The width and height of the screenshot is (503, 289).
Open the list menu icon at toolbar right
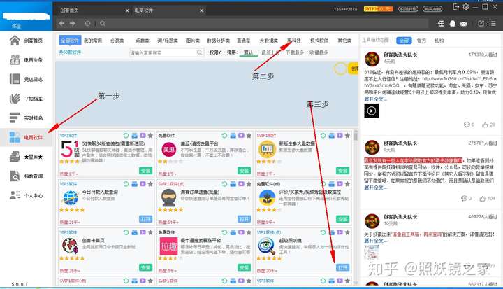493,24
